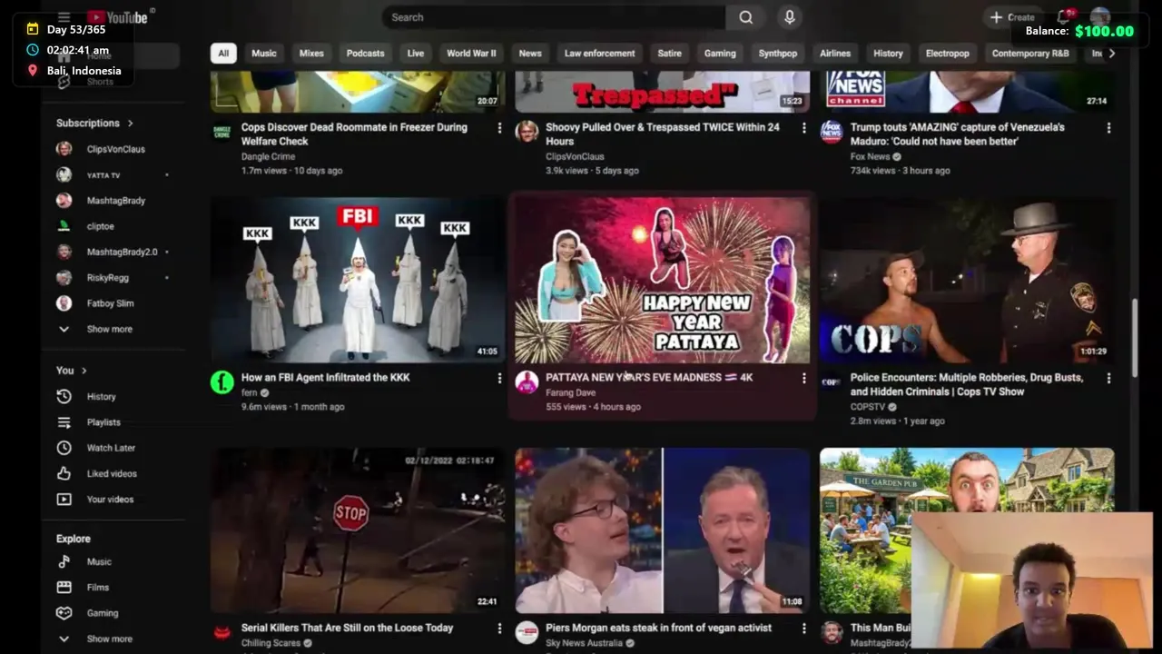The height and width of the screenshot is (654, 1162).
Task: Open the notifications bell
Action: 1063,17
